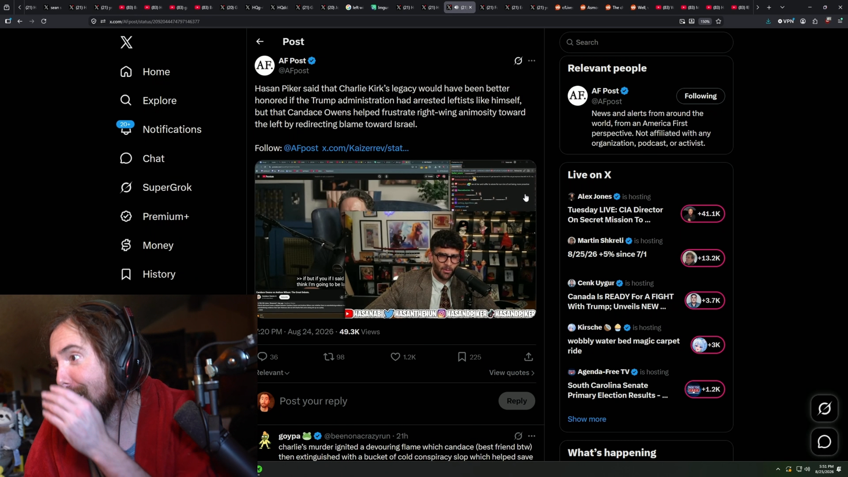Repost the post using the 98 repost icon

[329, 357]
